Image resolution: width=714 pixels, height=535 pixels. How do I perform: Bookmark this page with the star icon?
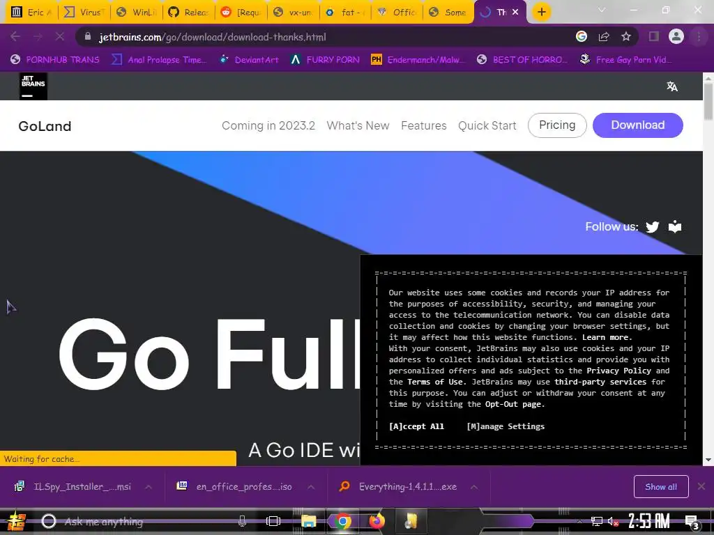point(626,37)
